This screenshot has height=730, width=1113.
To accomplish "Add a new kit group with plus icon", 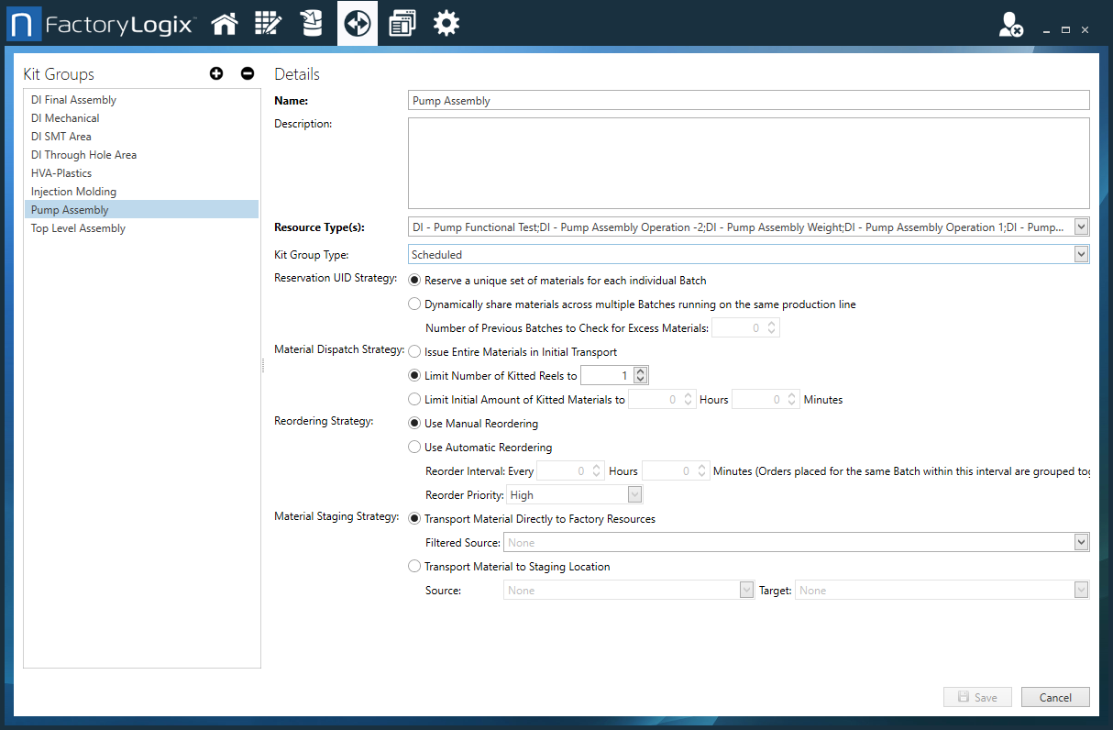I will point(216,73).
